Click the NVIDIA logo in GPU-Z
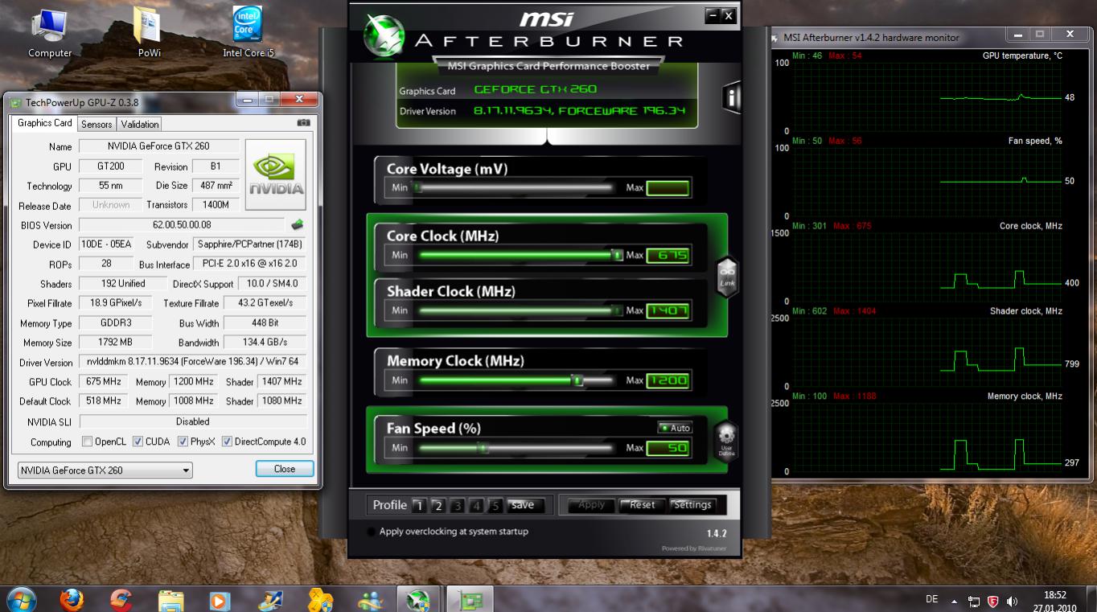This screenshot has width=1097, height=612. pos(275,175)
